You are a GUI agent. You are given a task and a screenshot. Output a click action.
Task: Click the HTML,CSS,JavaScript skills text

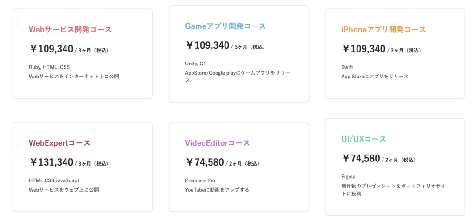(54, 180)
